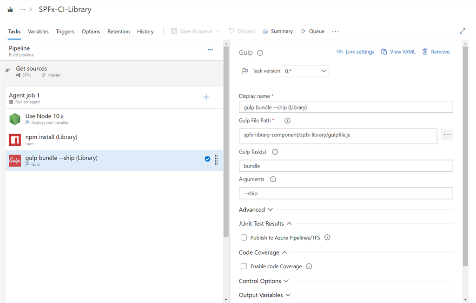Click Gulp File Path info icon
This screenshot has height=303, width=476.
point(287,121)
